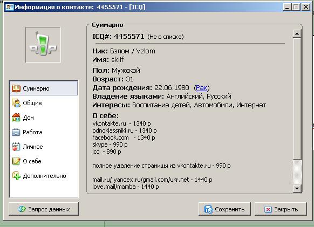Click the birth date 22.06.1980
This screenshot has width=314, height=227.
(172, 88)
